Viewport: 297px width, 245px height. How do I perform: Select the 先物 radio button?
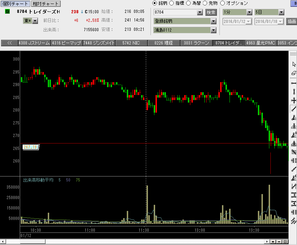[x=205, y=3]
